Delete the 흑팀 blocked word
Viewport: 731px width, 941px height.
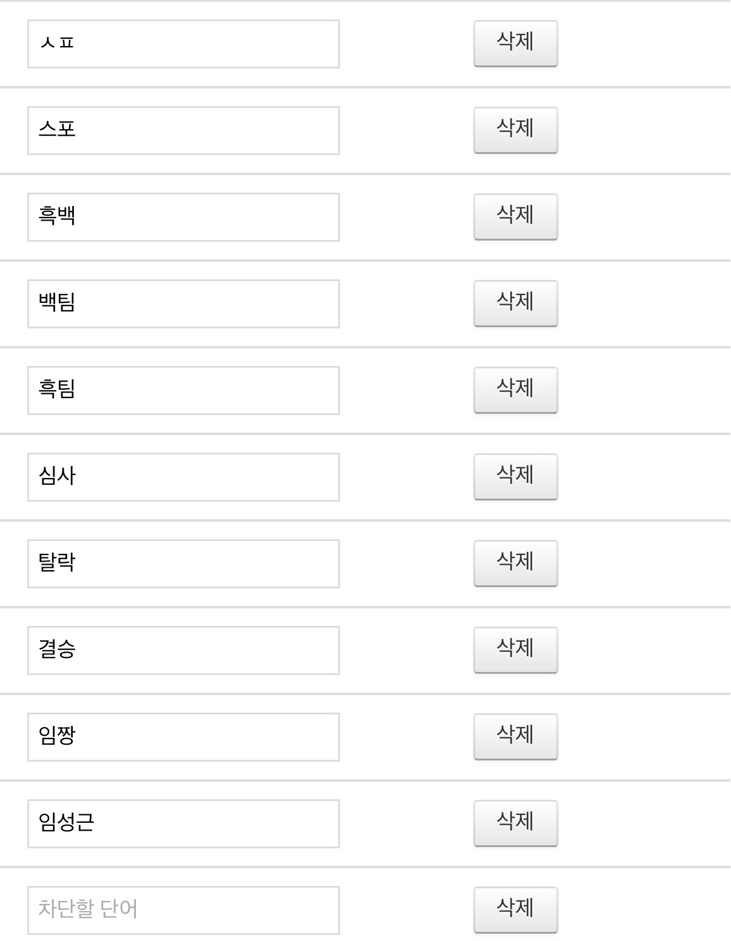click(515, 390)
